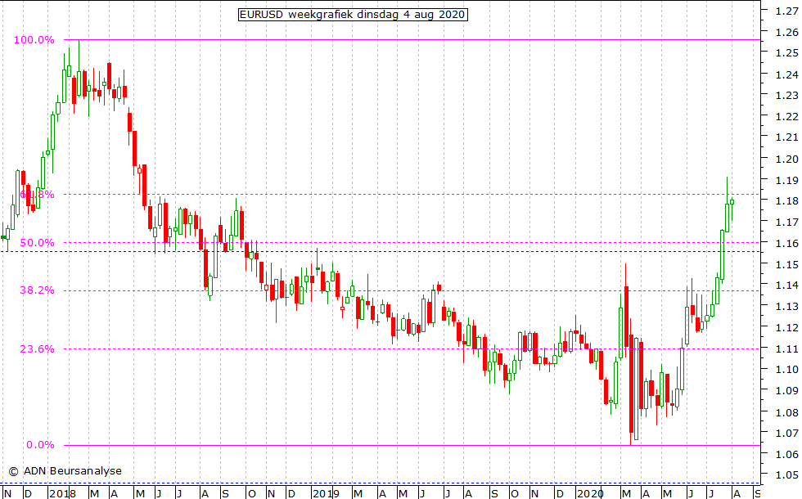The image size is (802, 499).
Task: Pick the 1.14 price axis value
Action: pyautogui.click(x=786, y=285)
